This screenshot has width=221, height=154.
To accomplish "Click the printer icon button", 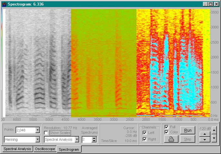I will tap(171, 139).
